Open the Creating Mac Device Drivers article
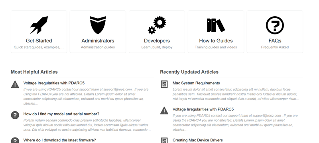This screenshot has width=319, height=143. click(x=197, y=140)
